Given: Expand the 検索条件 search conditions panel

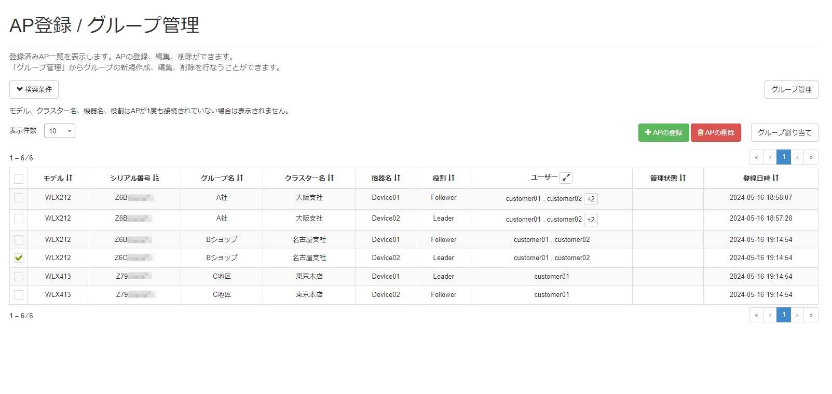Looking at the screenshot, I should (x=34, y=89).
